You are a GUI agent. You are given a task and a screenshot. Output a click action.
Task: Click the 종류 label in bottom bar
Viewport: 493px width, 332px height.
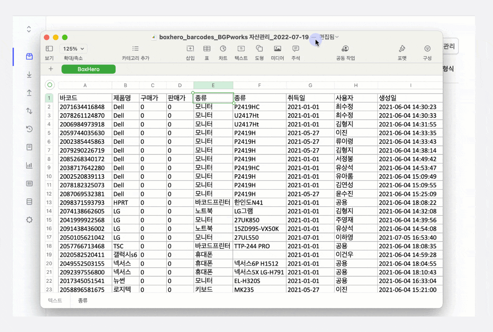point(83,301)
